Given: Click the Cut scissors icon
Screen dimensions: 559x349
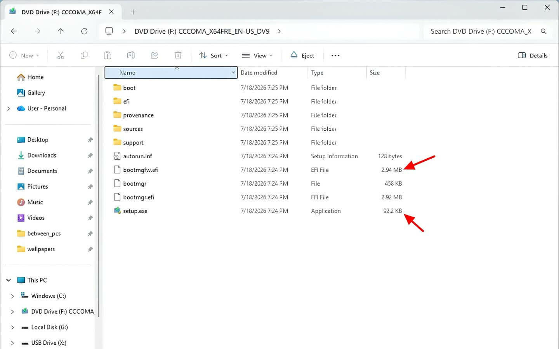Looking at the screenshot, I should (x=61, y=55).
